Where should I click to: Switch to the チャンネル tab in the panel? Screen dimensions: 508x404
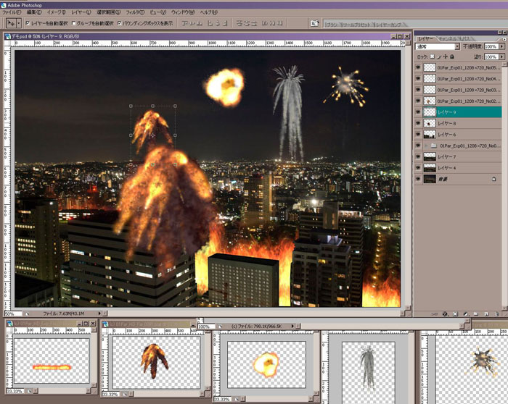tap(448, 39)
